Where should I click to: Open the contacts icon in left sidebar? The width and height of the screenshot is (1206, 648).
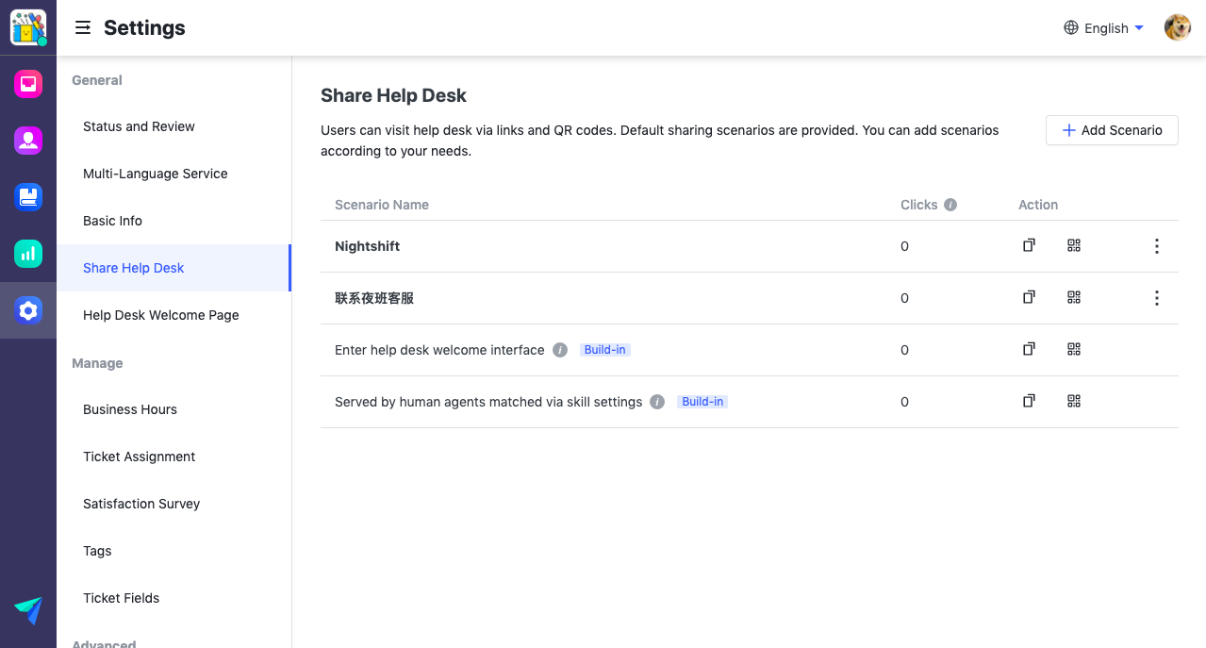(28, 141)
